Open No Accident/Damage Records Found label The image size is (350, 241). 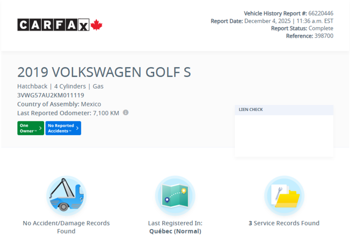click(x=66, y=227)
